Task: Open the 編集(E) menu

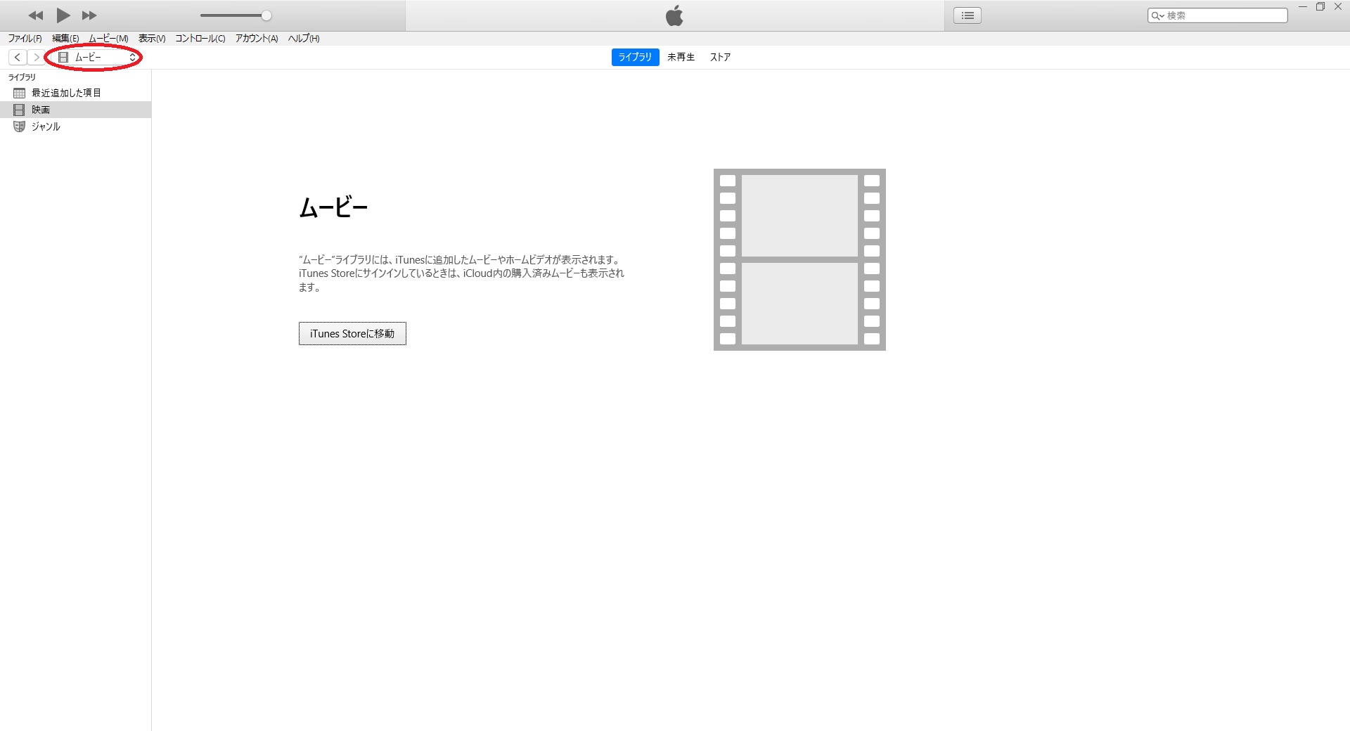Action: pos(65,39)
